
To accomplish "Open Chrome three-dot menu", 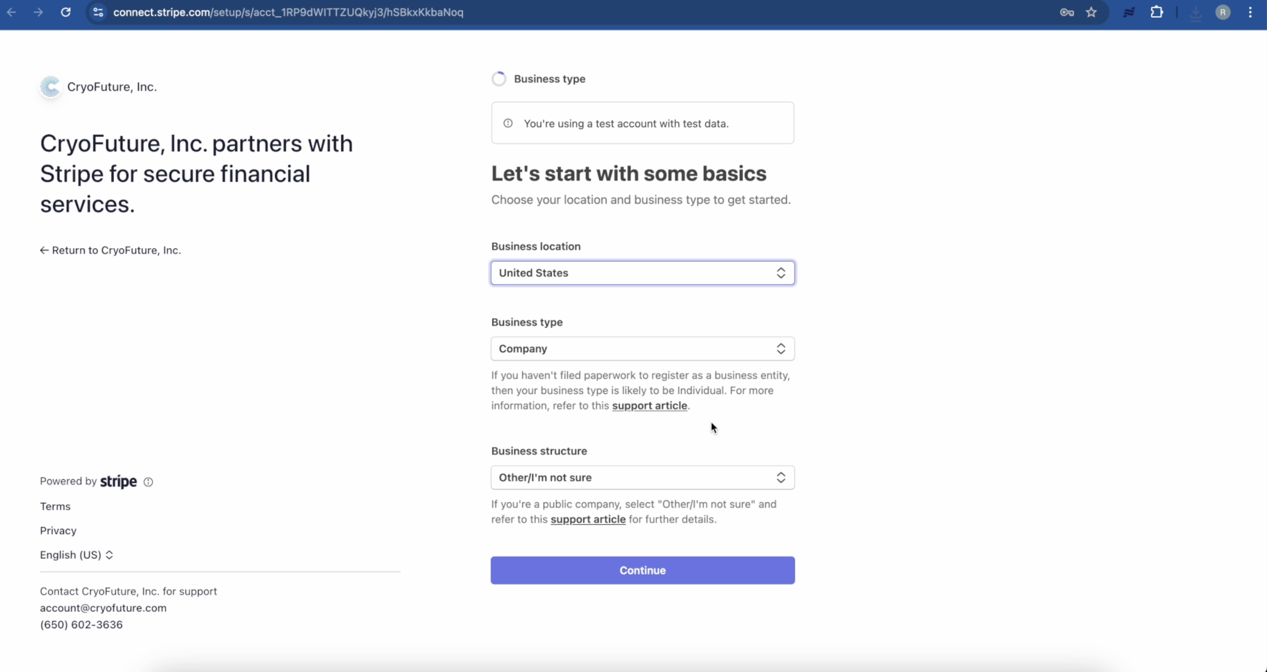I will [1250, 12].
